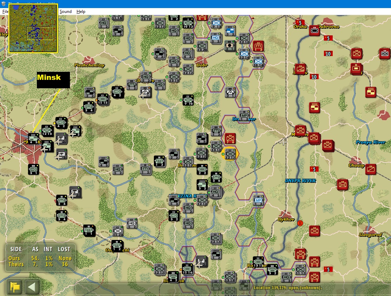Select the black infantry unit marked 12 13

coord(47,130)
